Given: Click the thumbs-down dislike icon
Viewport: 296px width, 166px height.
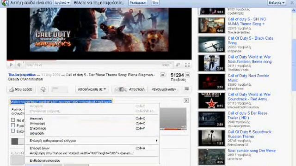Looking at the screenshot, I should click(43, 89).
